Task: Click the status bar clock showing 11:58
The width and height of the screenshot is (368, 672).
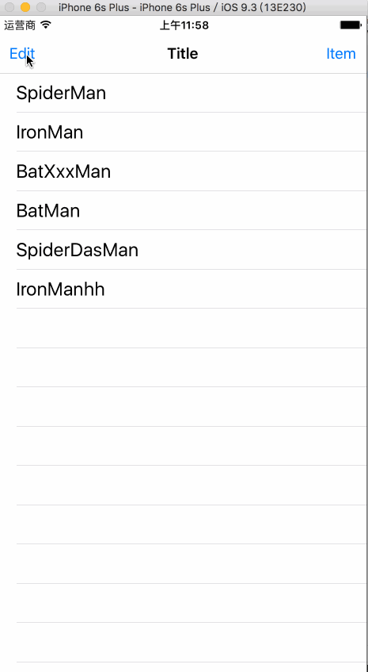Action: [x=184, y=25]
